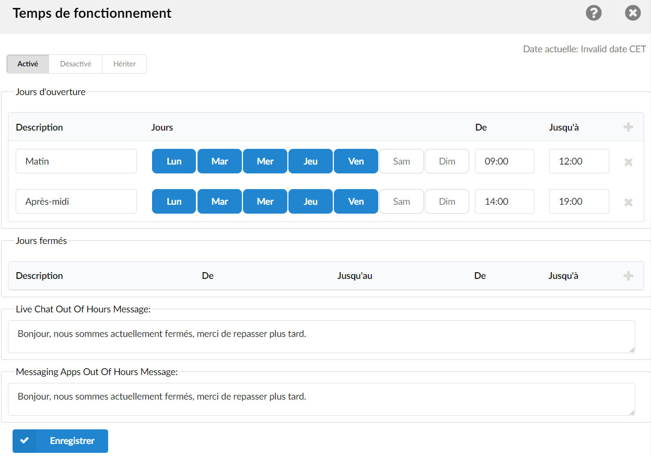Toggle Ven for the Matin row
The width and height of the screenshot is (651, 456).
coord(356,161)
